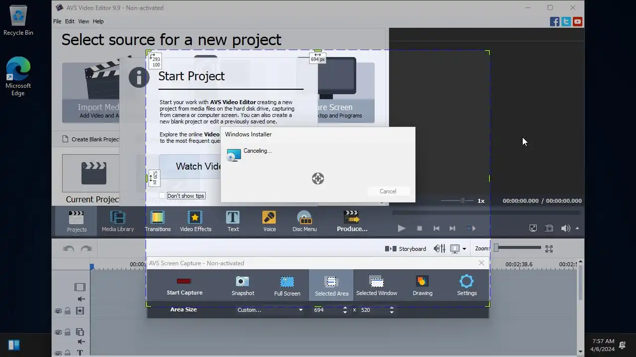Open the File menu

57,21
